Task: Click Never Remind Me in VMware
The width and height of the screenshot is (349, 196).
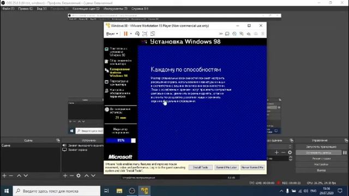Action: point(252,167)
